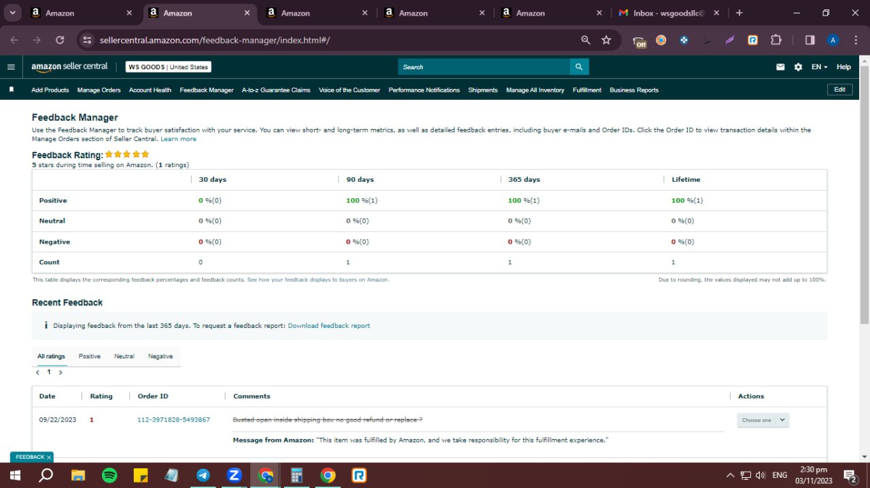Open order 112-3971828-5493867
870x488 pixels.
point(173,420)
